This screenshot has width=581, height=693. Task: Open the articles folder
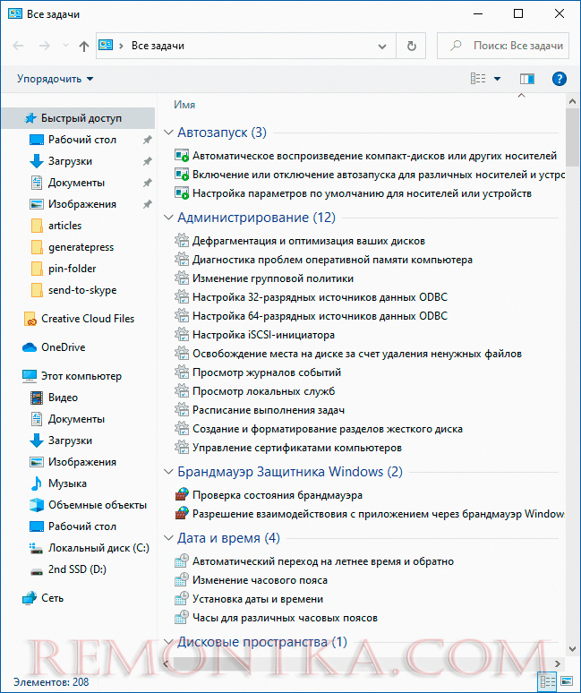point(64,226)
